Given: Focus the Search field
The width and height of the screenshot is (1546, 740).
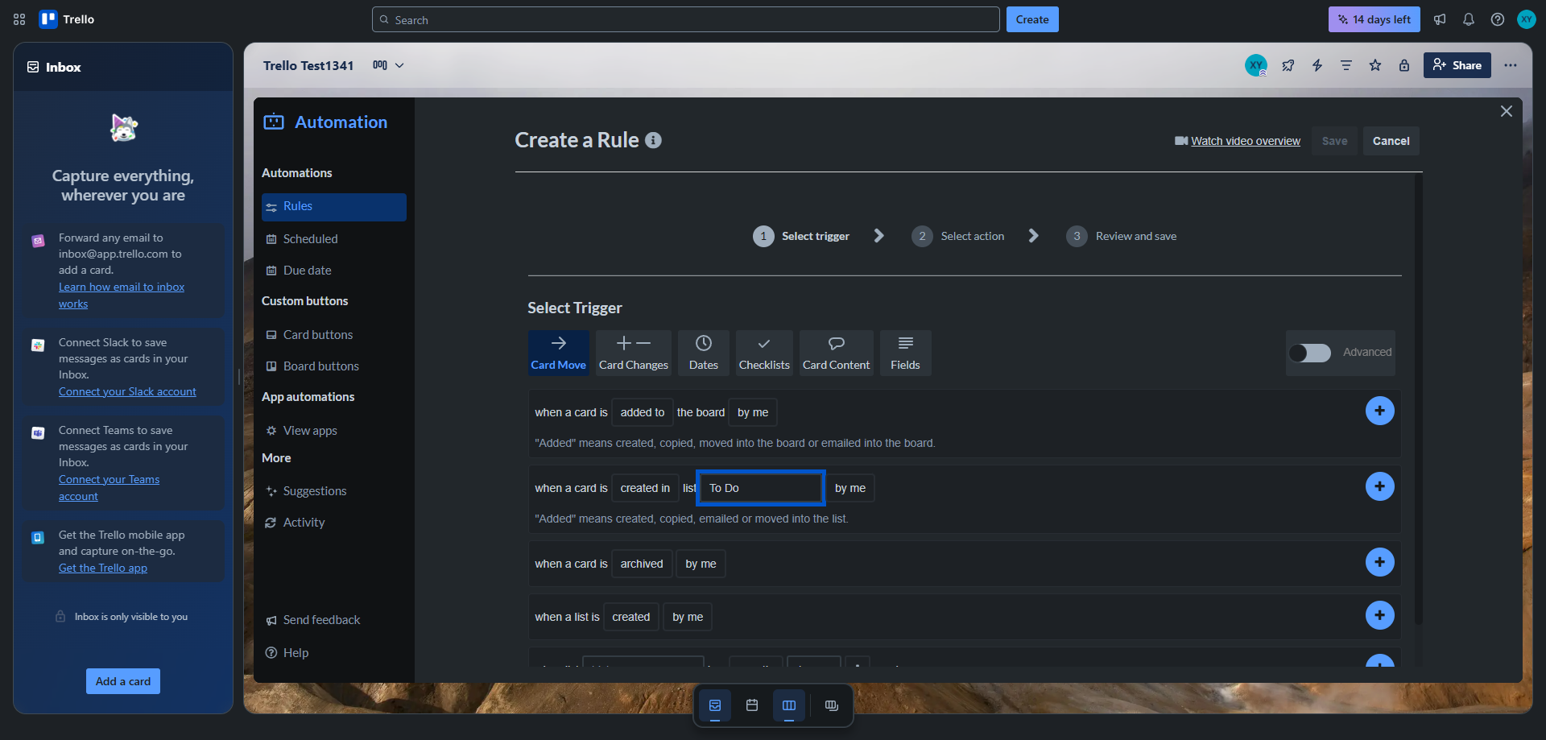Looking at the screenshot, I should [x=686, y=19].
